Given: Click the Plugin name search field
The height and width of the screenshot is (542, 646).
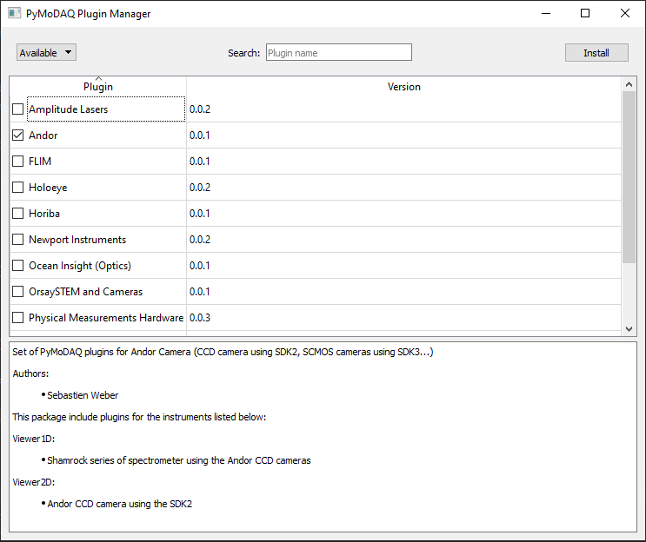Looking at the screenshot, I should coord(339,53).
